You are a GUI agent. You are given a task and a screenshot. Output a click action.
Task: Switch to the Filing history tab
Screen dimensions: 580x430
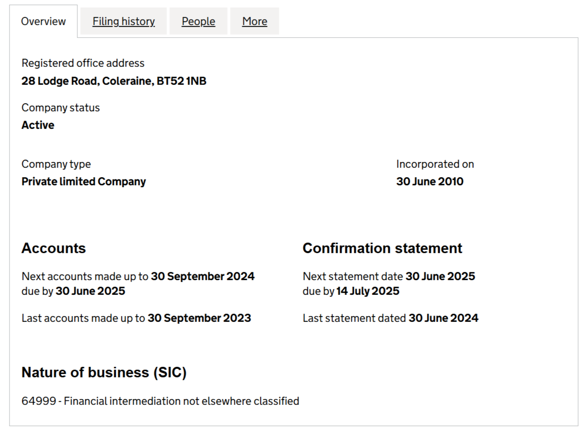(x=123, y=21)
